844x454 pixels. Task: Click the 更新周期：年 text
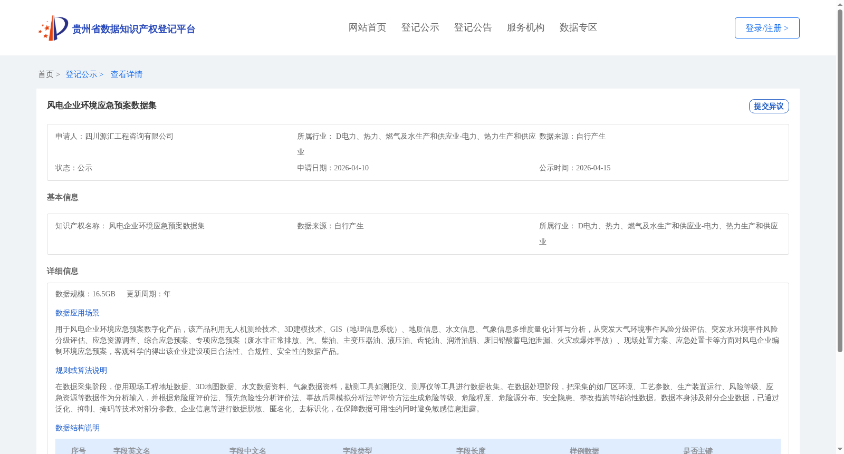149,294
